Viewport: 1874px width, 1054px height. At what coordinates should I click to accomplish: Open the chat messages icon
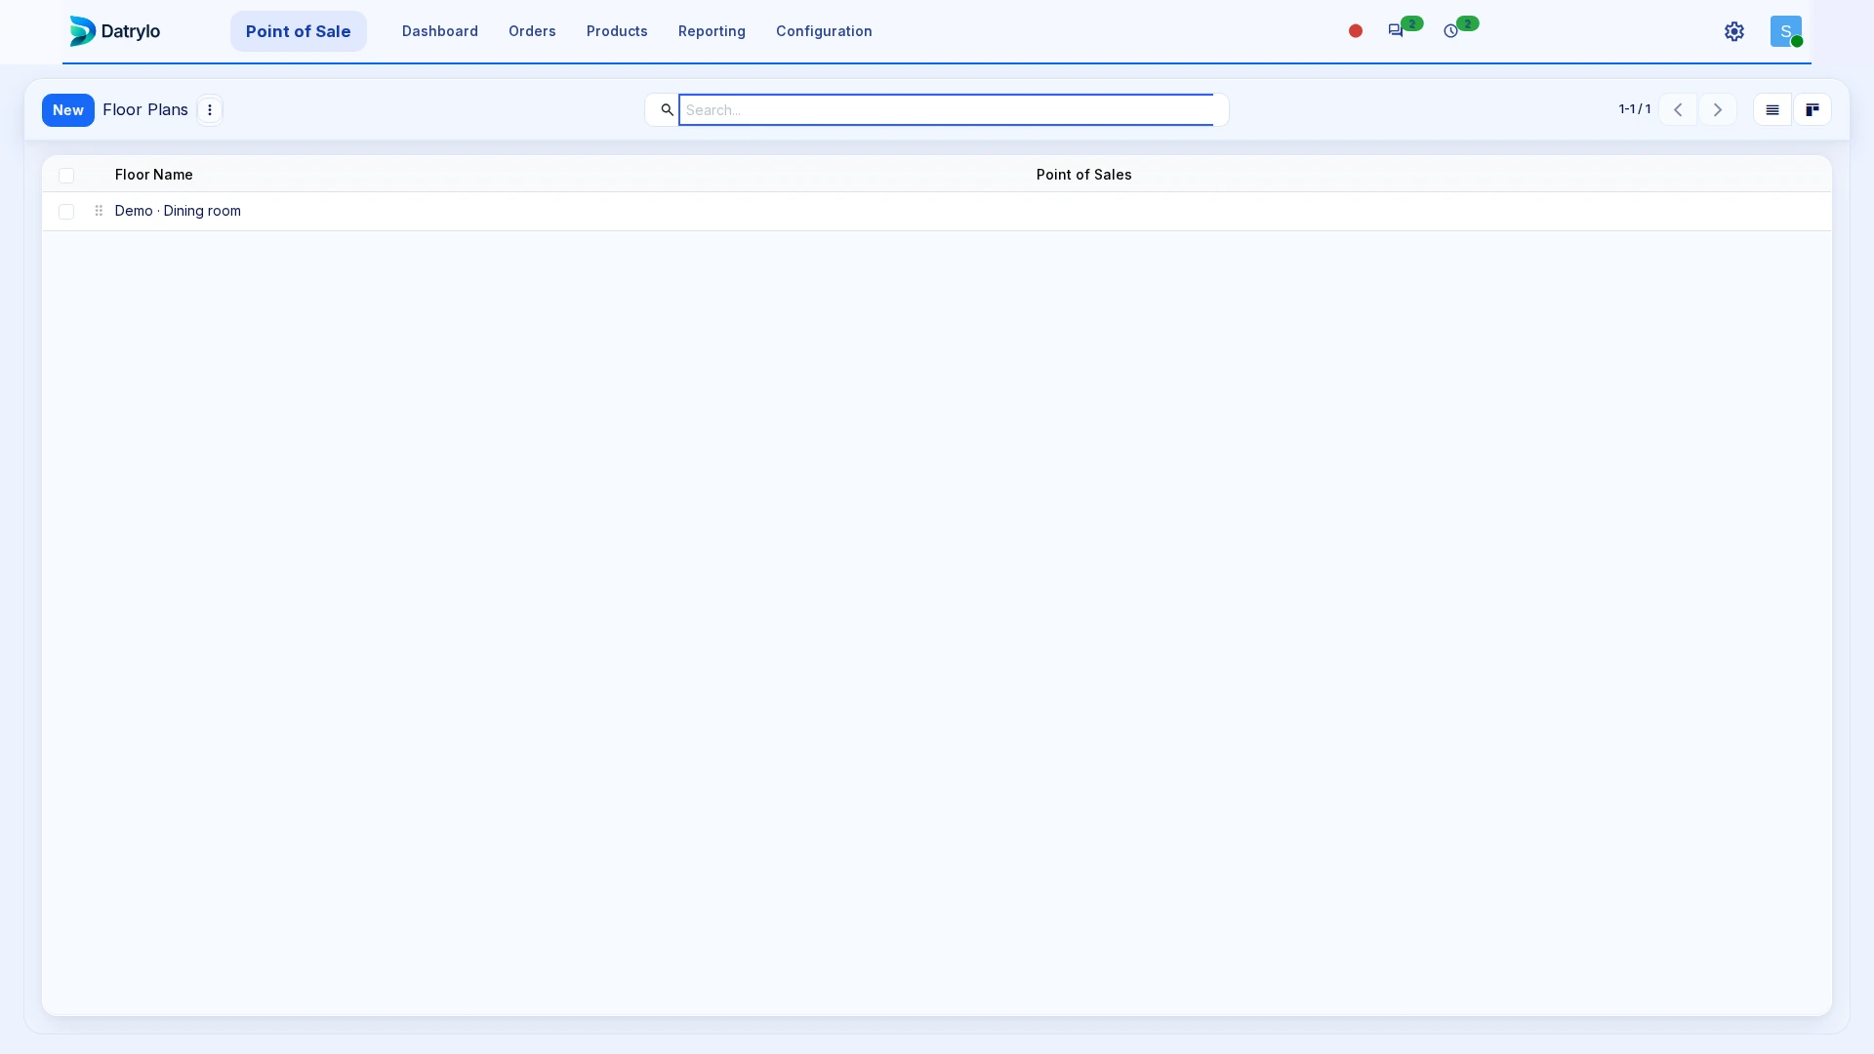[x=1396, y=31]
